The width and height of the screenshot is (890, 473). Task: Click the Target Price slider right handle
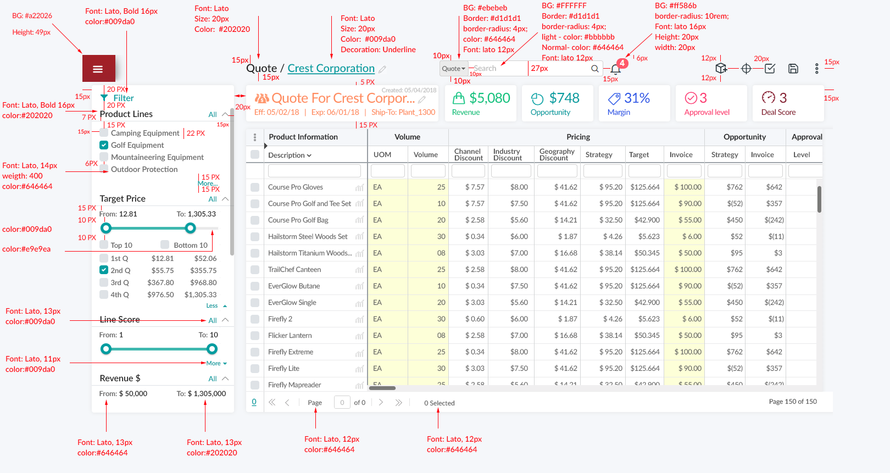190,228
